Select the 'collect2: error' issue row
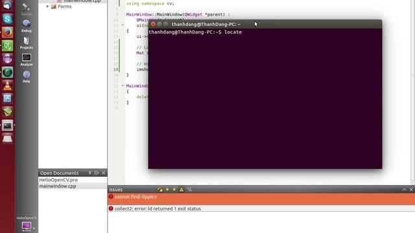The image size is (415, 233). (261, 208)
